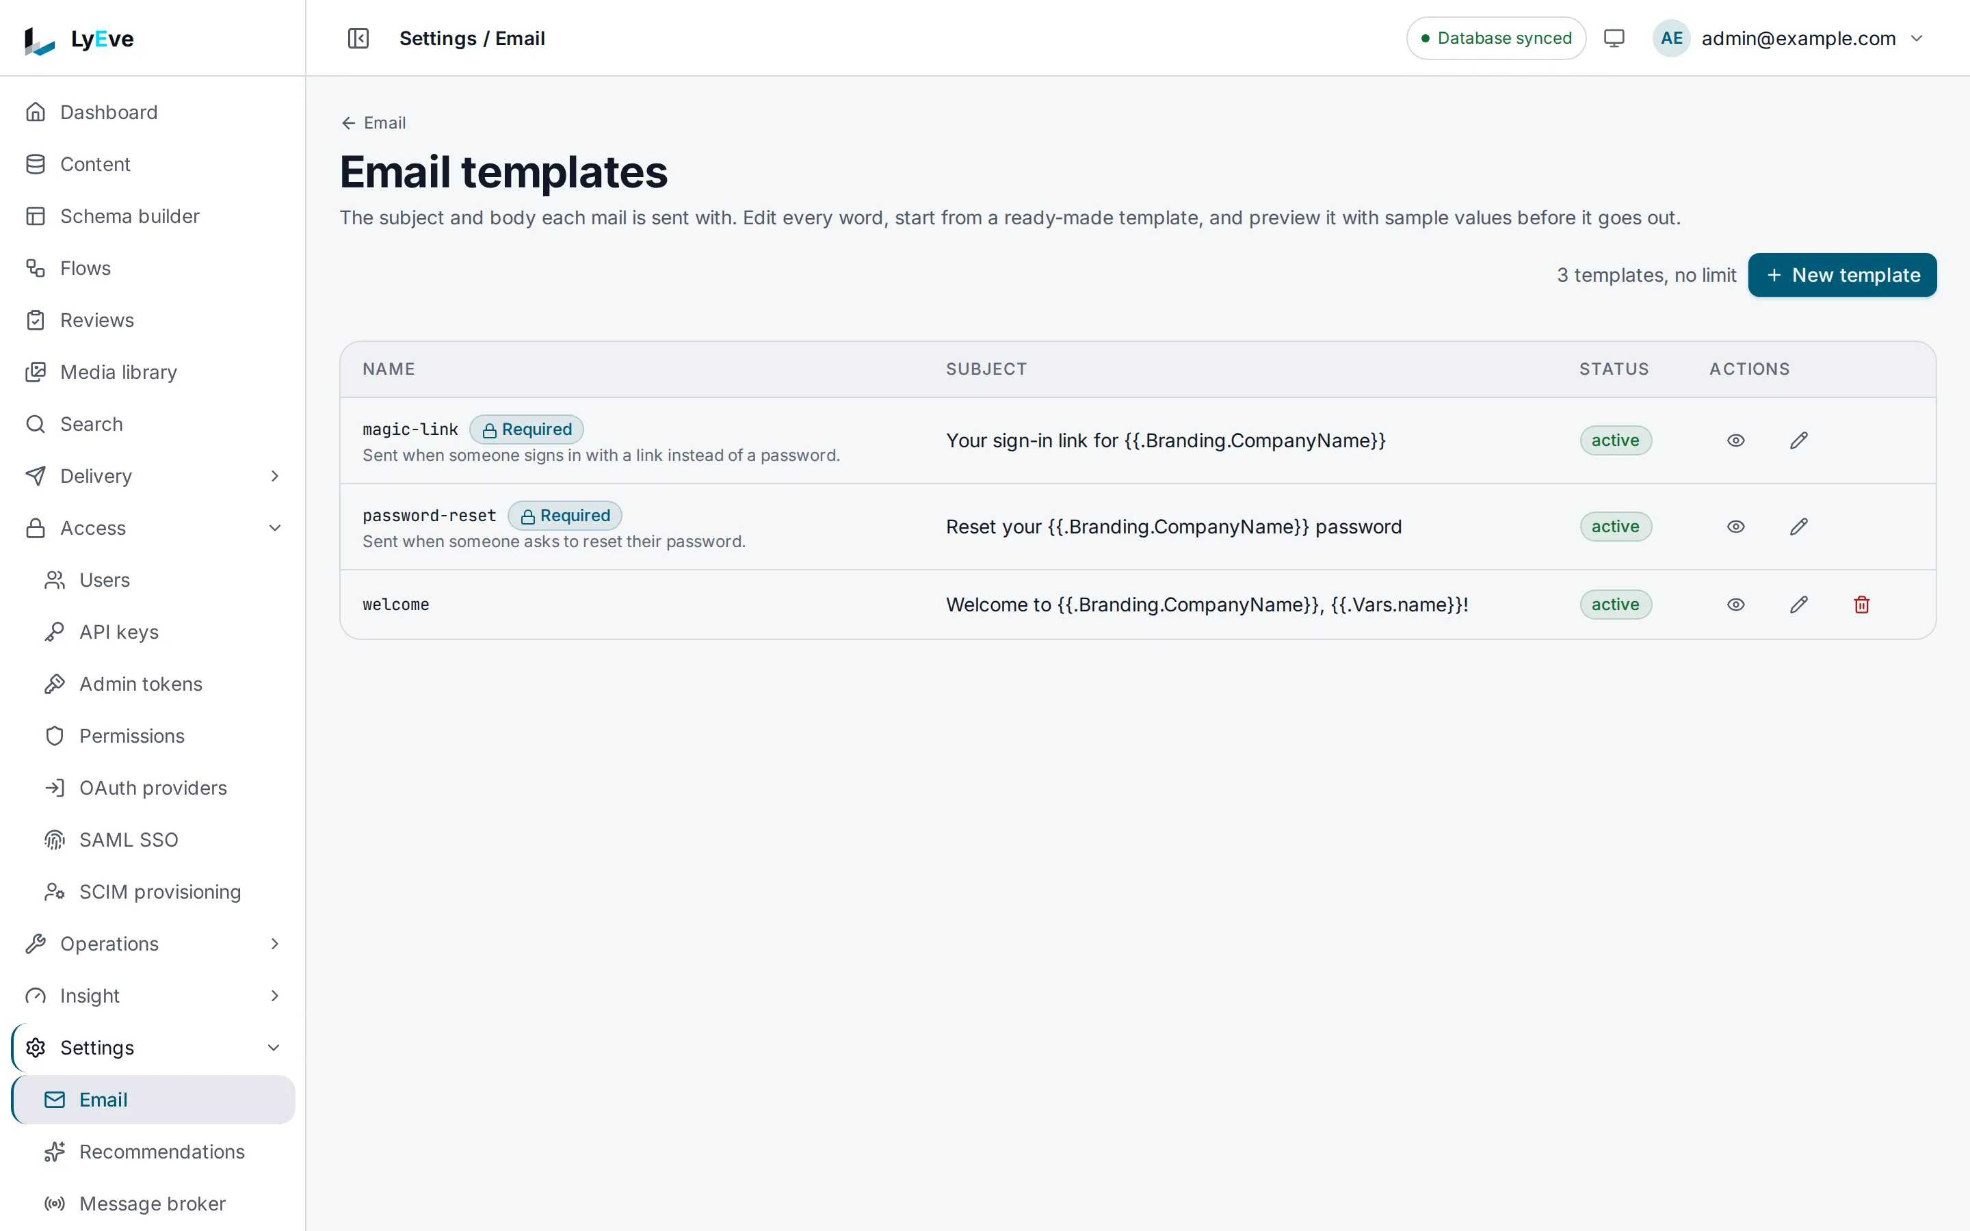Click the Settings / Email breadcrumb
Screen dimensions: 1970x1231
coord(472,38)
